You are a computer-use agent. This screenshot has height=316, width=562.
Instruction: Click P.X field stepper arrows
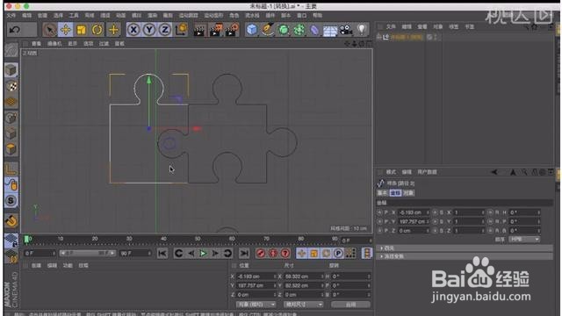coord(428,212)
